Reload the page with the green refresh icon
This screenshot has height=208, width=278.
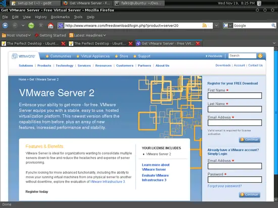[31, 26]
